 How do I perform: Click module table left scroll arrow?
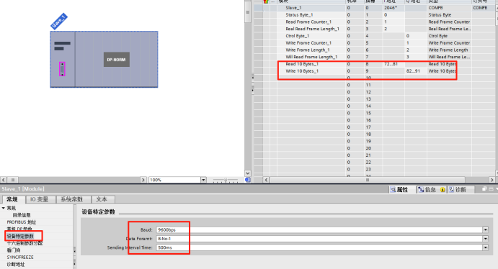[x=267, y=180]
